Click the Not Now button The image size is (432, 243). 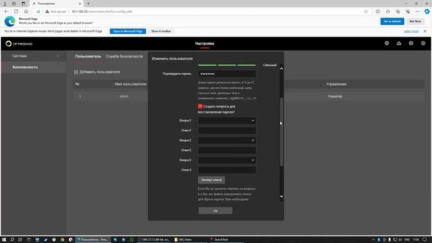tap(415, 21)
